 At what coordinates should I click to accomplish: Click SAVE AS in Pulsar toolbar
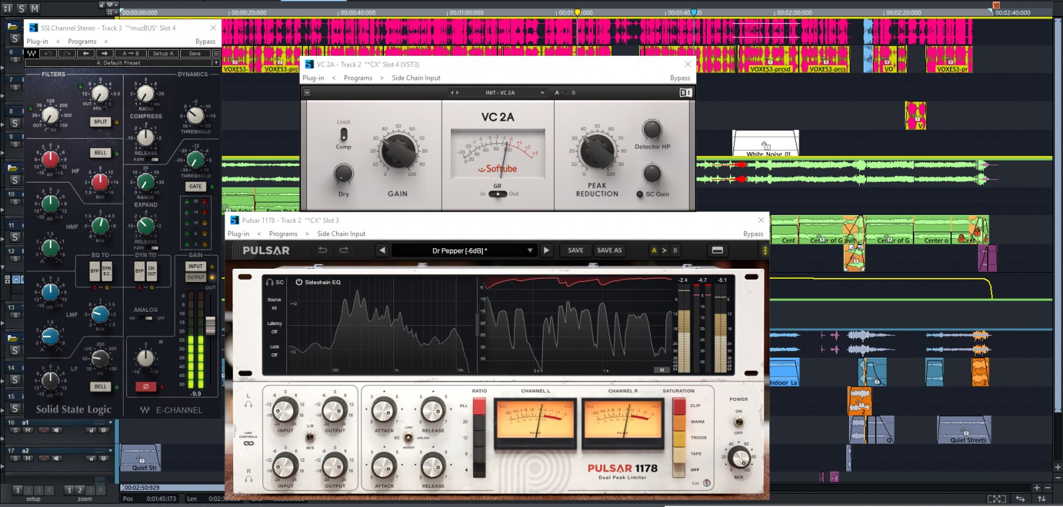(609, 250)
